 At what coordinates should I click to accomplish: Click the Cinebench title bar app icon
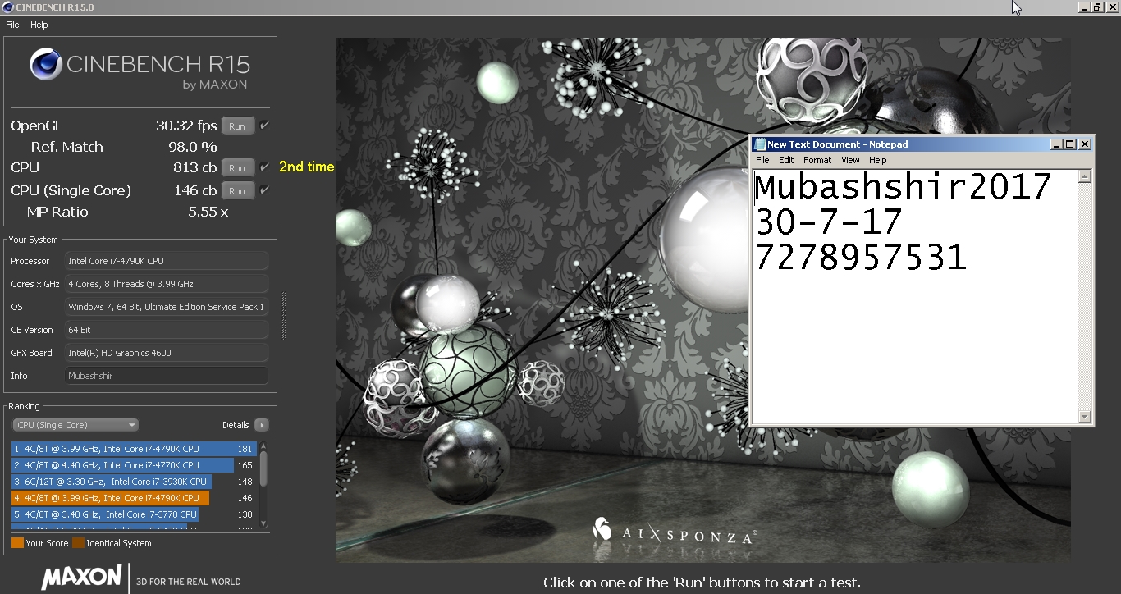pyautogui.click(x=7, y=7)
